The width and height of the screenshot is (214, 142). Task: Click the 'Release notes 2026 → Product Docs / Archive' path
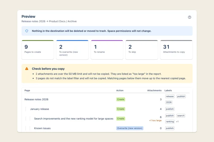point(49,21)
